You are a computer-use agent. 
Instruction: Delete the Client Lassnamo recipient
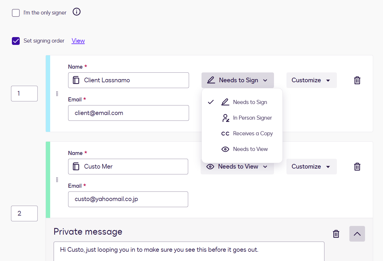point(357,80)
